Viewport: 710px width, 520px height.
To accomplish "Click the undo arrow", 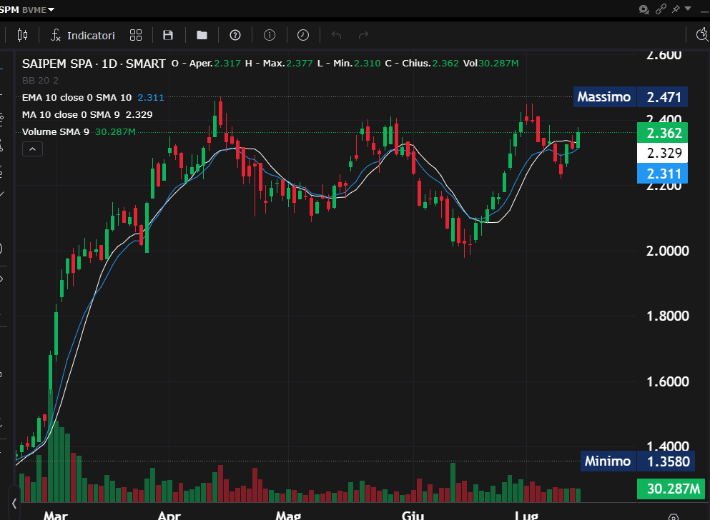I will point(337,35).
